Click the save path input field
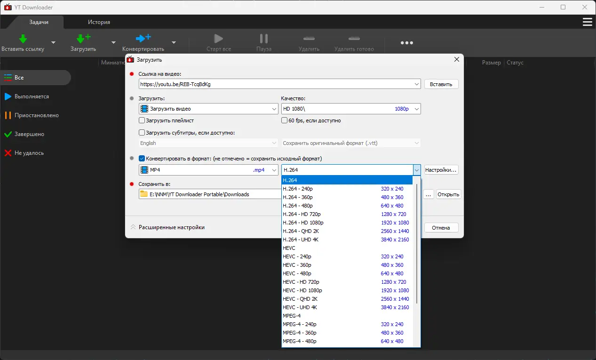Viewport: 596px width, 360px height. coord(210,194)
